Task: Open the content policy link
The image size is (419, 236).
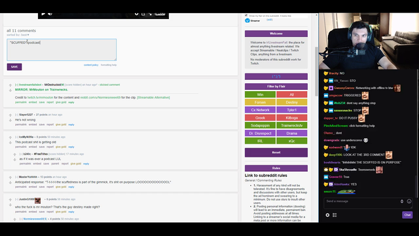Action: pos(91,65)
